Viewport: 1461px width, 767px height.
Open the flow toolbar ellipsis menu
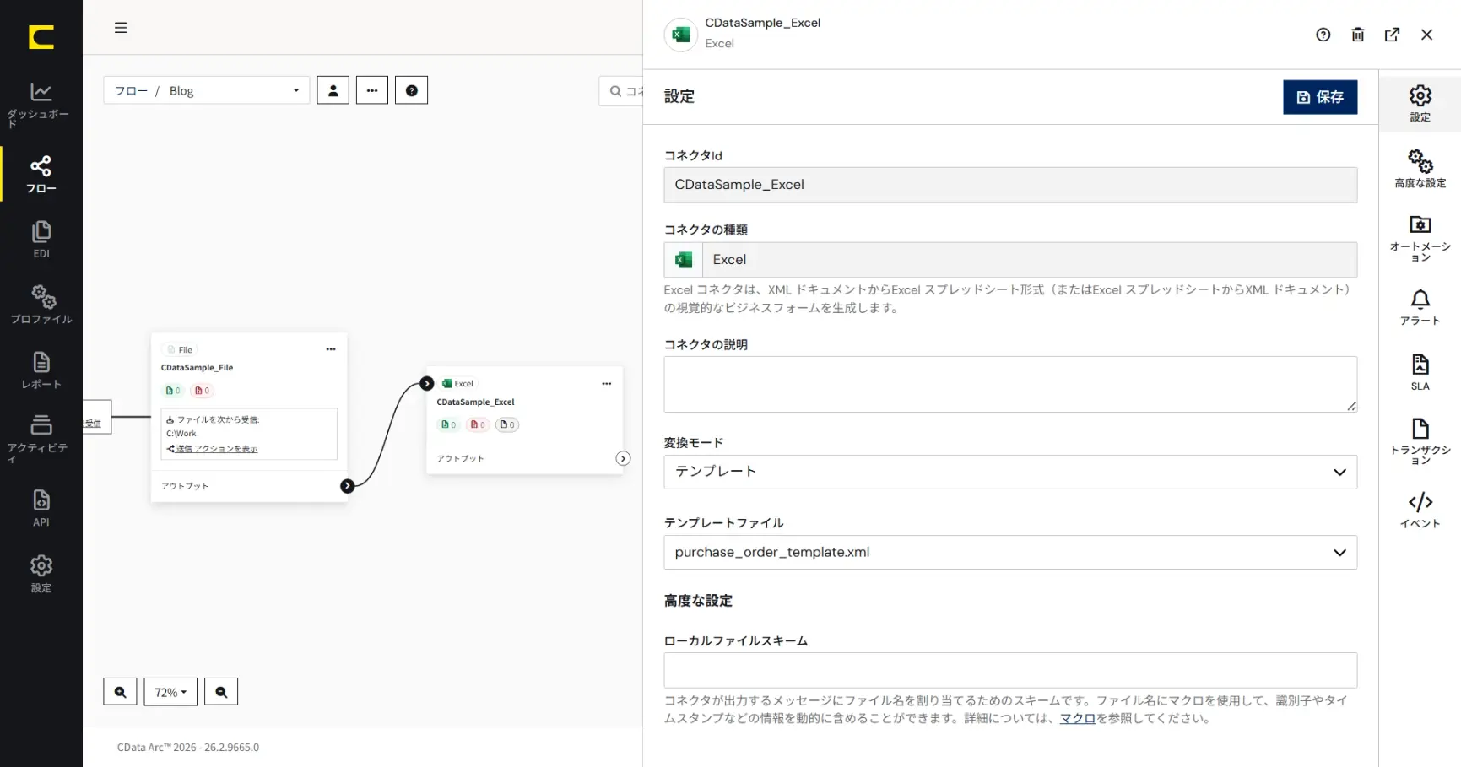click(x=372, y=90)
